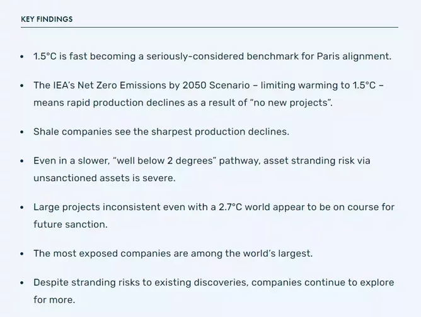Click the bullet marker before "Despite stranding risks"
The image size is (421, 317).
tap(22, 282)
